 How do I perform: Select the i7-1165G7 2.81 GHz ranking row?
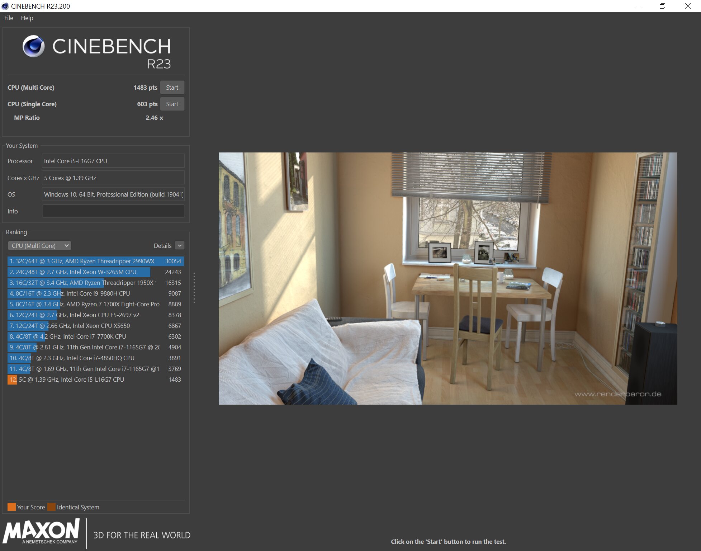[96, 347]
